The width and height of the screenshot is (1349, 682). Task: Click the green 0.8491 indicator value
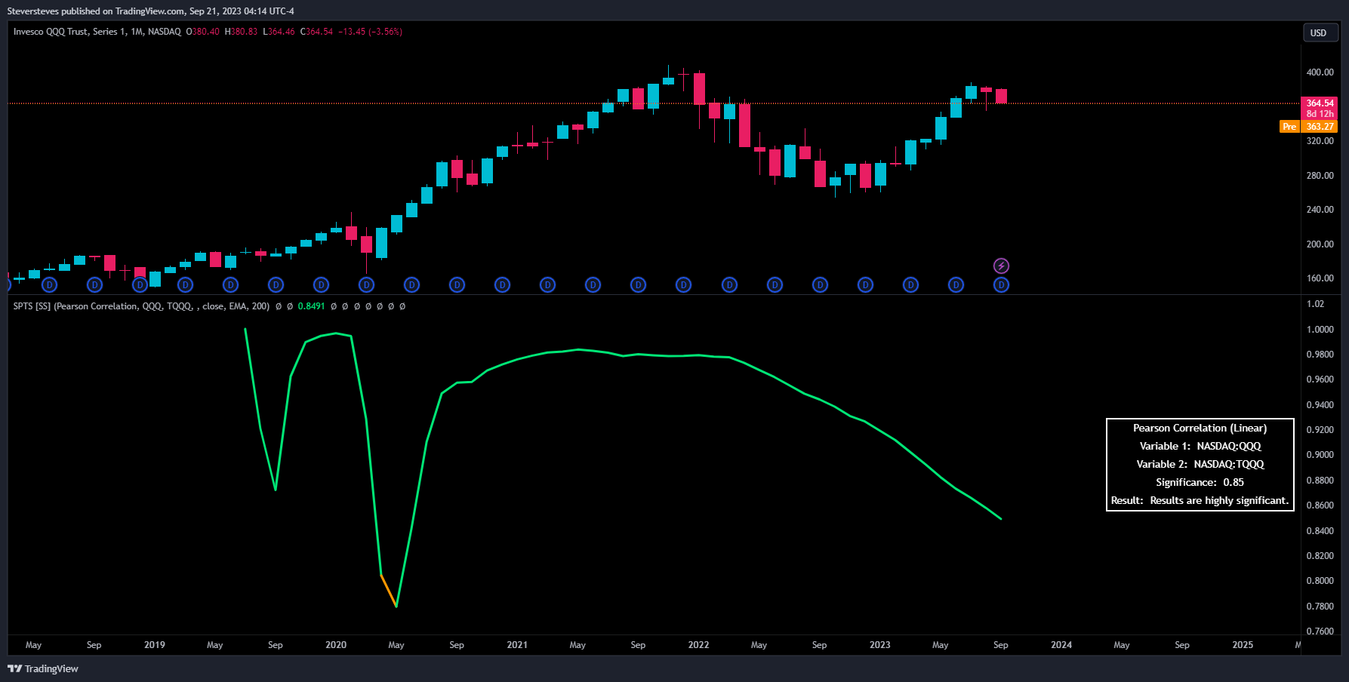(311, 306)
